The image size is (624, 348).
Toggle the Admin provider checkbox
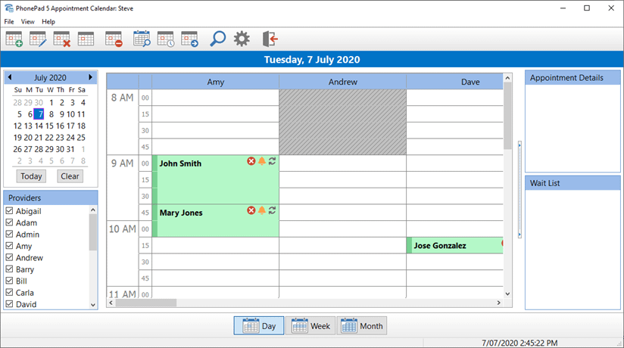point(10,234)
